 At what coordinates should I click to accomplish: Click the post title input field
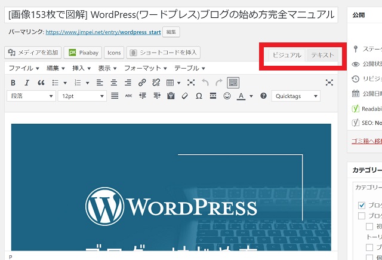[171, 15]
